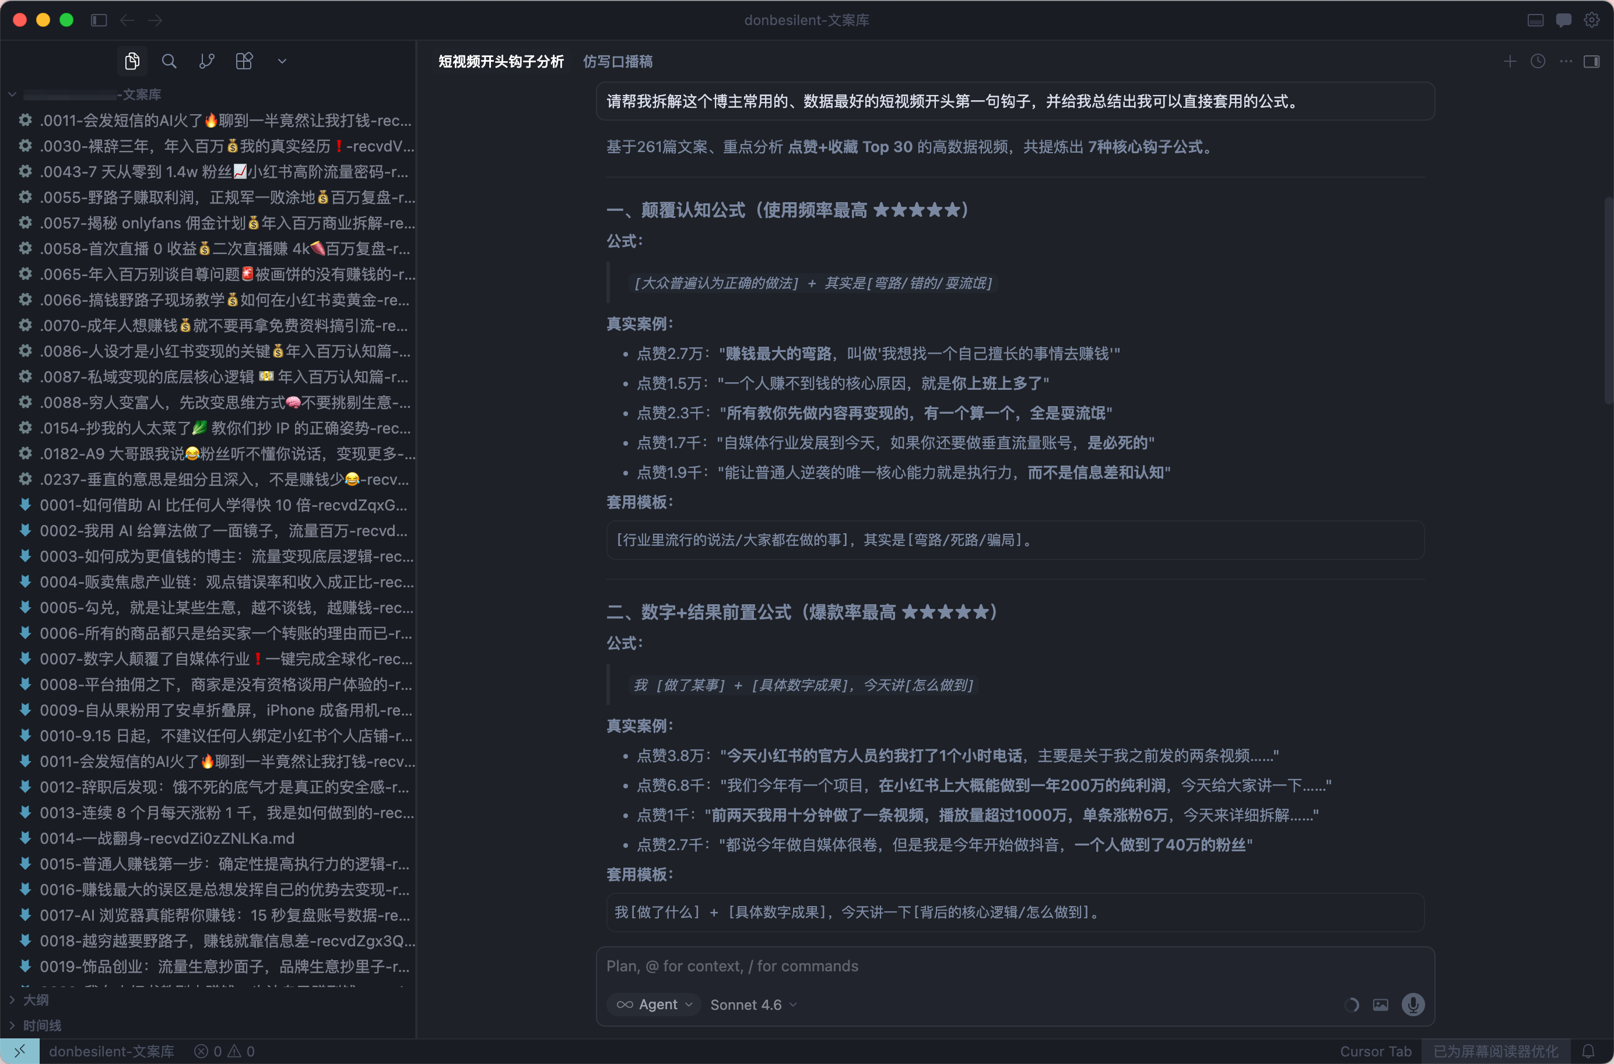Screen dimensions: 1614x1064
Task: Click donbesilent-文案库 in the status bar
Action: click(111, 1051)
